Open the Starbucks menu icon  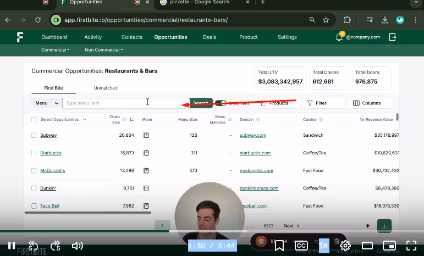[146, 153]
